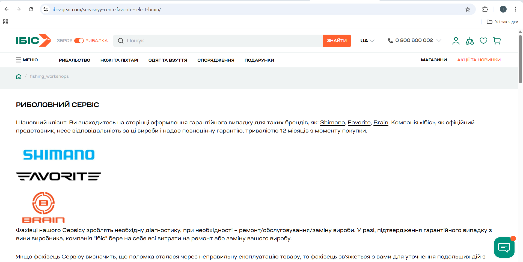Screen dimensions: 523x262
Task: Select the ЗБРОЯ label
Action: pos(64,41)
